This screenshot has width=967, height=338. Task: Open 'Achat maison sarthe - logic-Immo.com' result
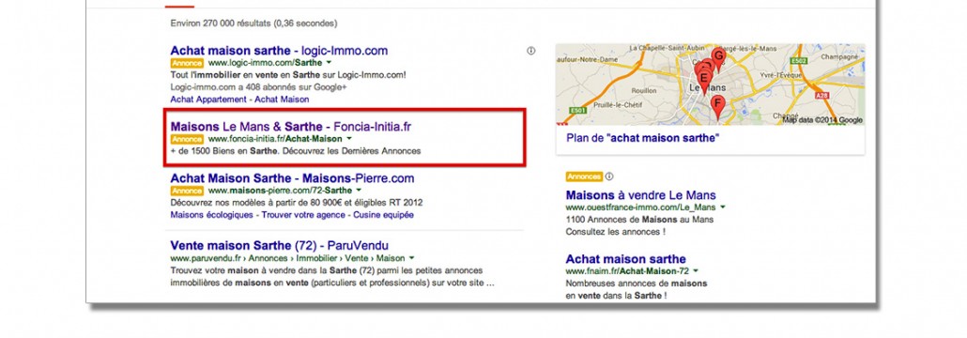(x=280, y=51)
